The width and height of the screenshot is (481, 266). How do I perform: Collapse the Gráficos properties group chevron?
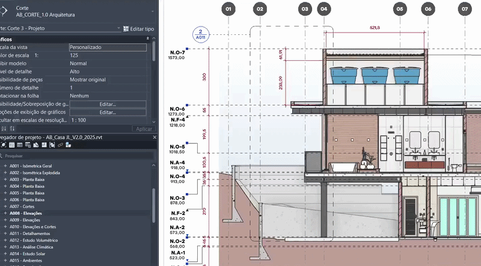[x=148, y=39]
